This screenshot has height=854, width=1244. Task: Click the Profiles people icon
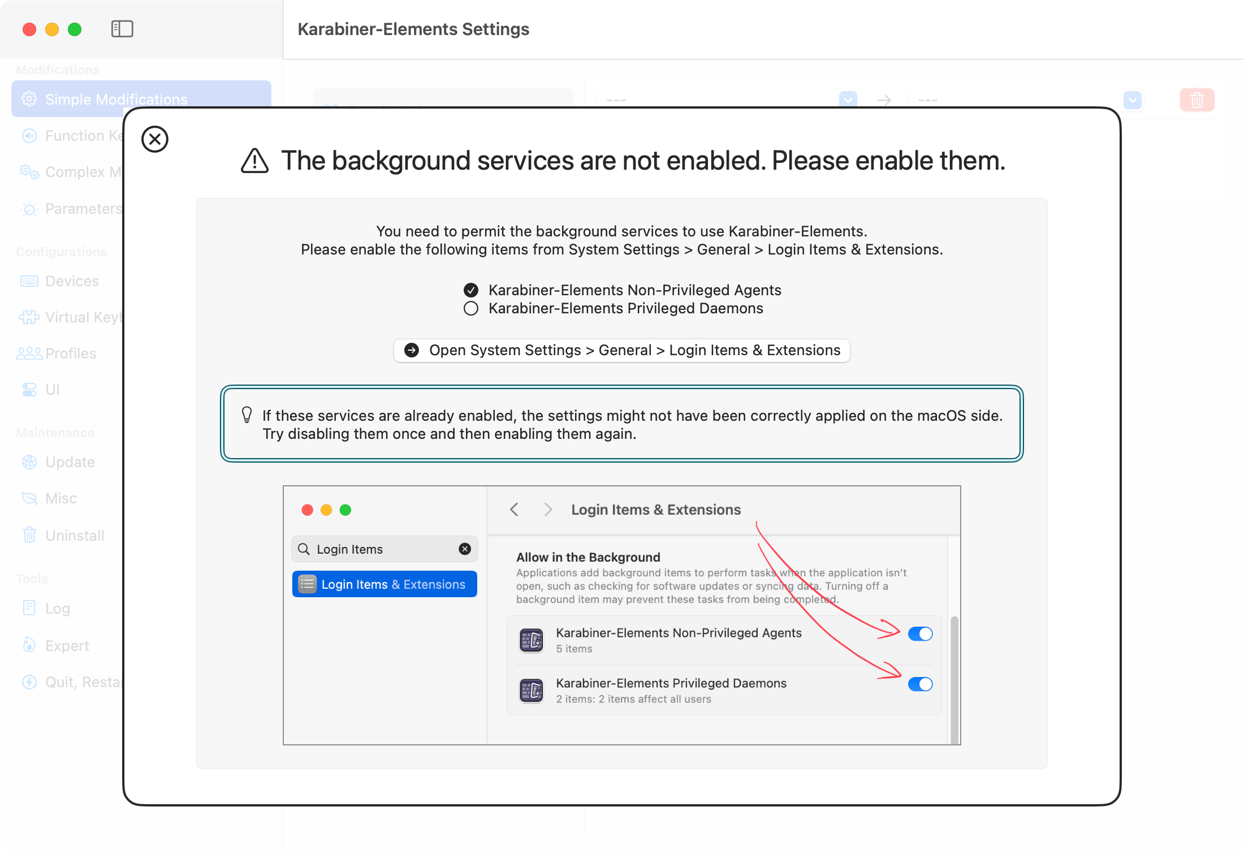point(29,353)
